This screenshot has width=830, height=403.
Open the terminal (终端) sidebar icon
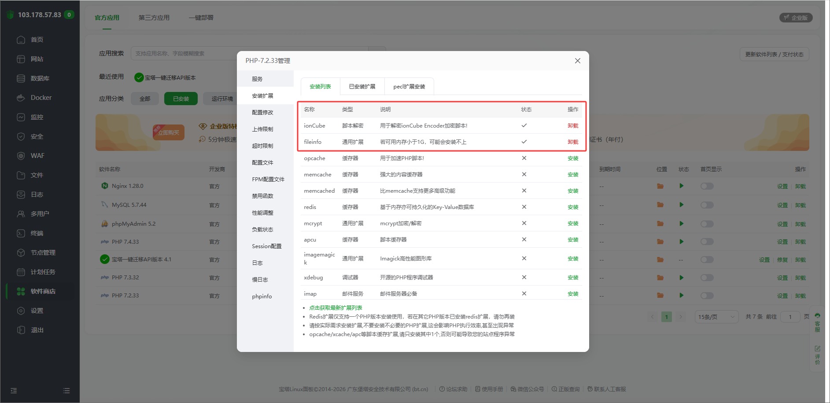(x=21, y=233)
